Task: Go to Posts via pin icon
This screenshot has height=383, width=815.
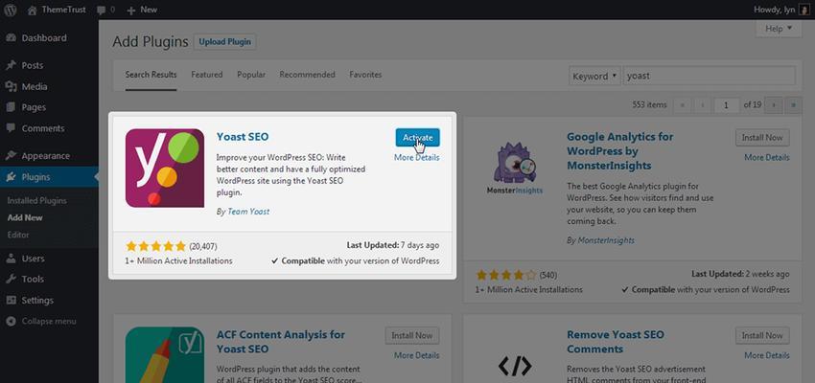Action: [x=11, y=65]
